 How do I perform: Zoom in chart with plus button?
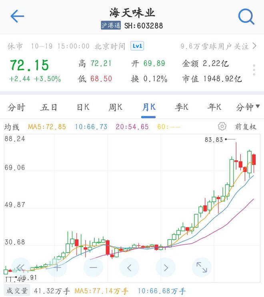[57, 267]
